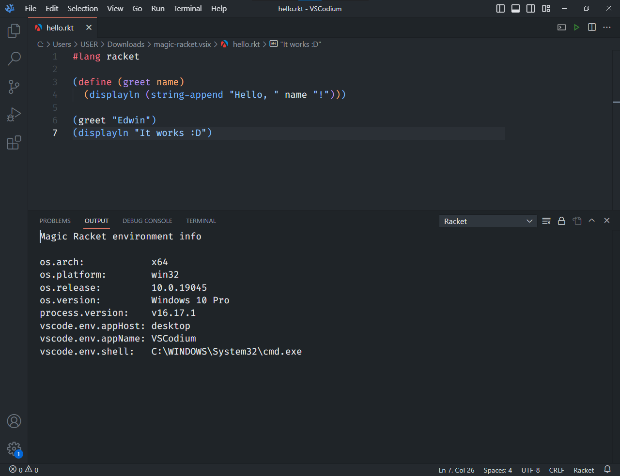The height and width of the screenshot is (476, 620).
Task: Toggle auto-scroll lock in Output panel
Action: [x=561, y=221]
